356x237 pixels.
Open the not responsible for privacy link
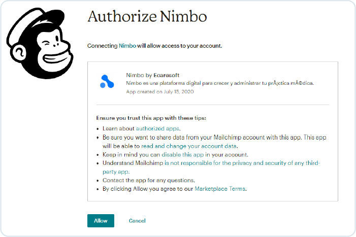pos(211,167)
